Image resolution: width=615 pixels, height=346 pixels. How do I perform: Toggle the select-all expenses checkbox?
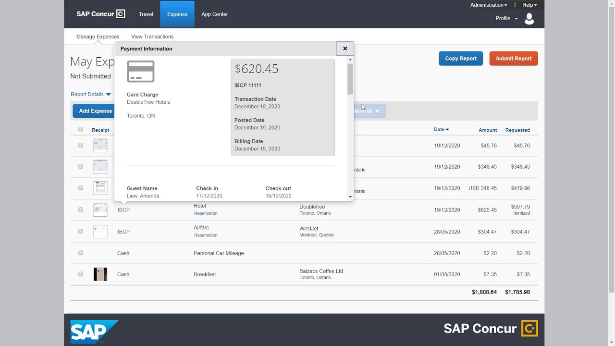point(81,129)
